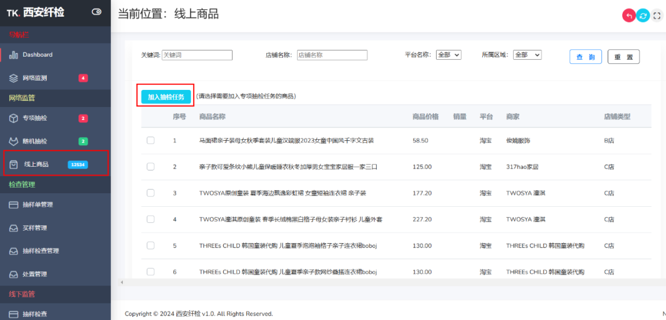Open the 平台名称 dropdown
The image size is (666, 320).
point(448,55)
